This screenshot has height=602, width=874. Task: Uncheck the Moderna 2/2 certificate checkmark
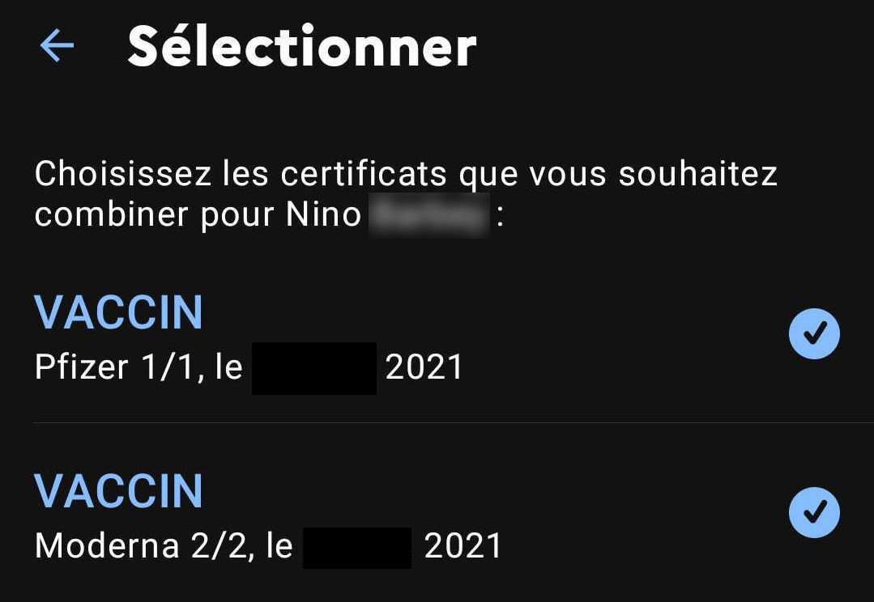(814, 512)
